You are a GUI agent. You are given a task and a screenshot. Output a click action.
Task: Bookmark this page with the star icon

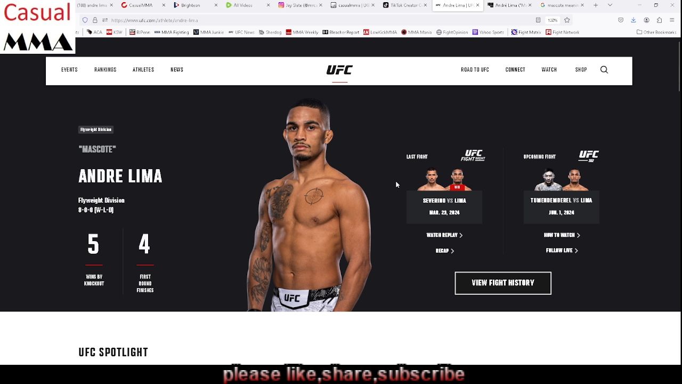tap(567, 20)
